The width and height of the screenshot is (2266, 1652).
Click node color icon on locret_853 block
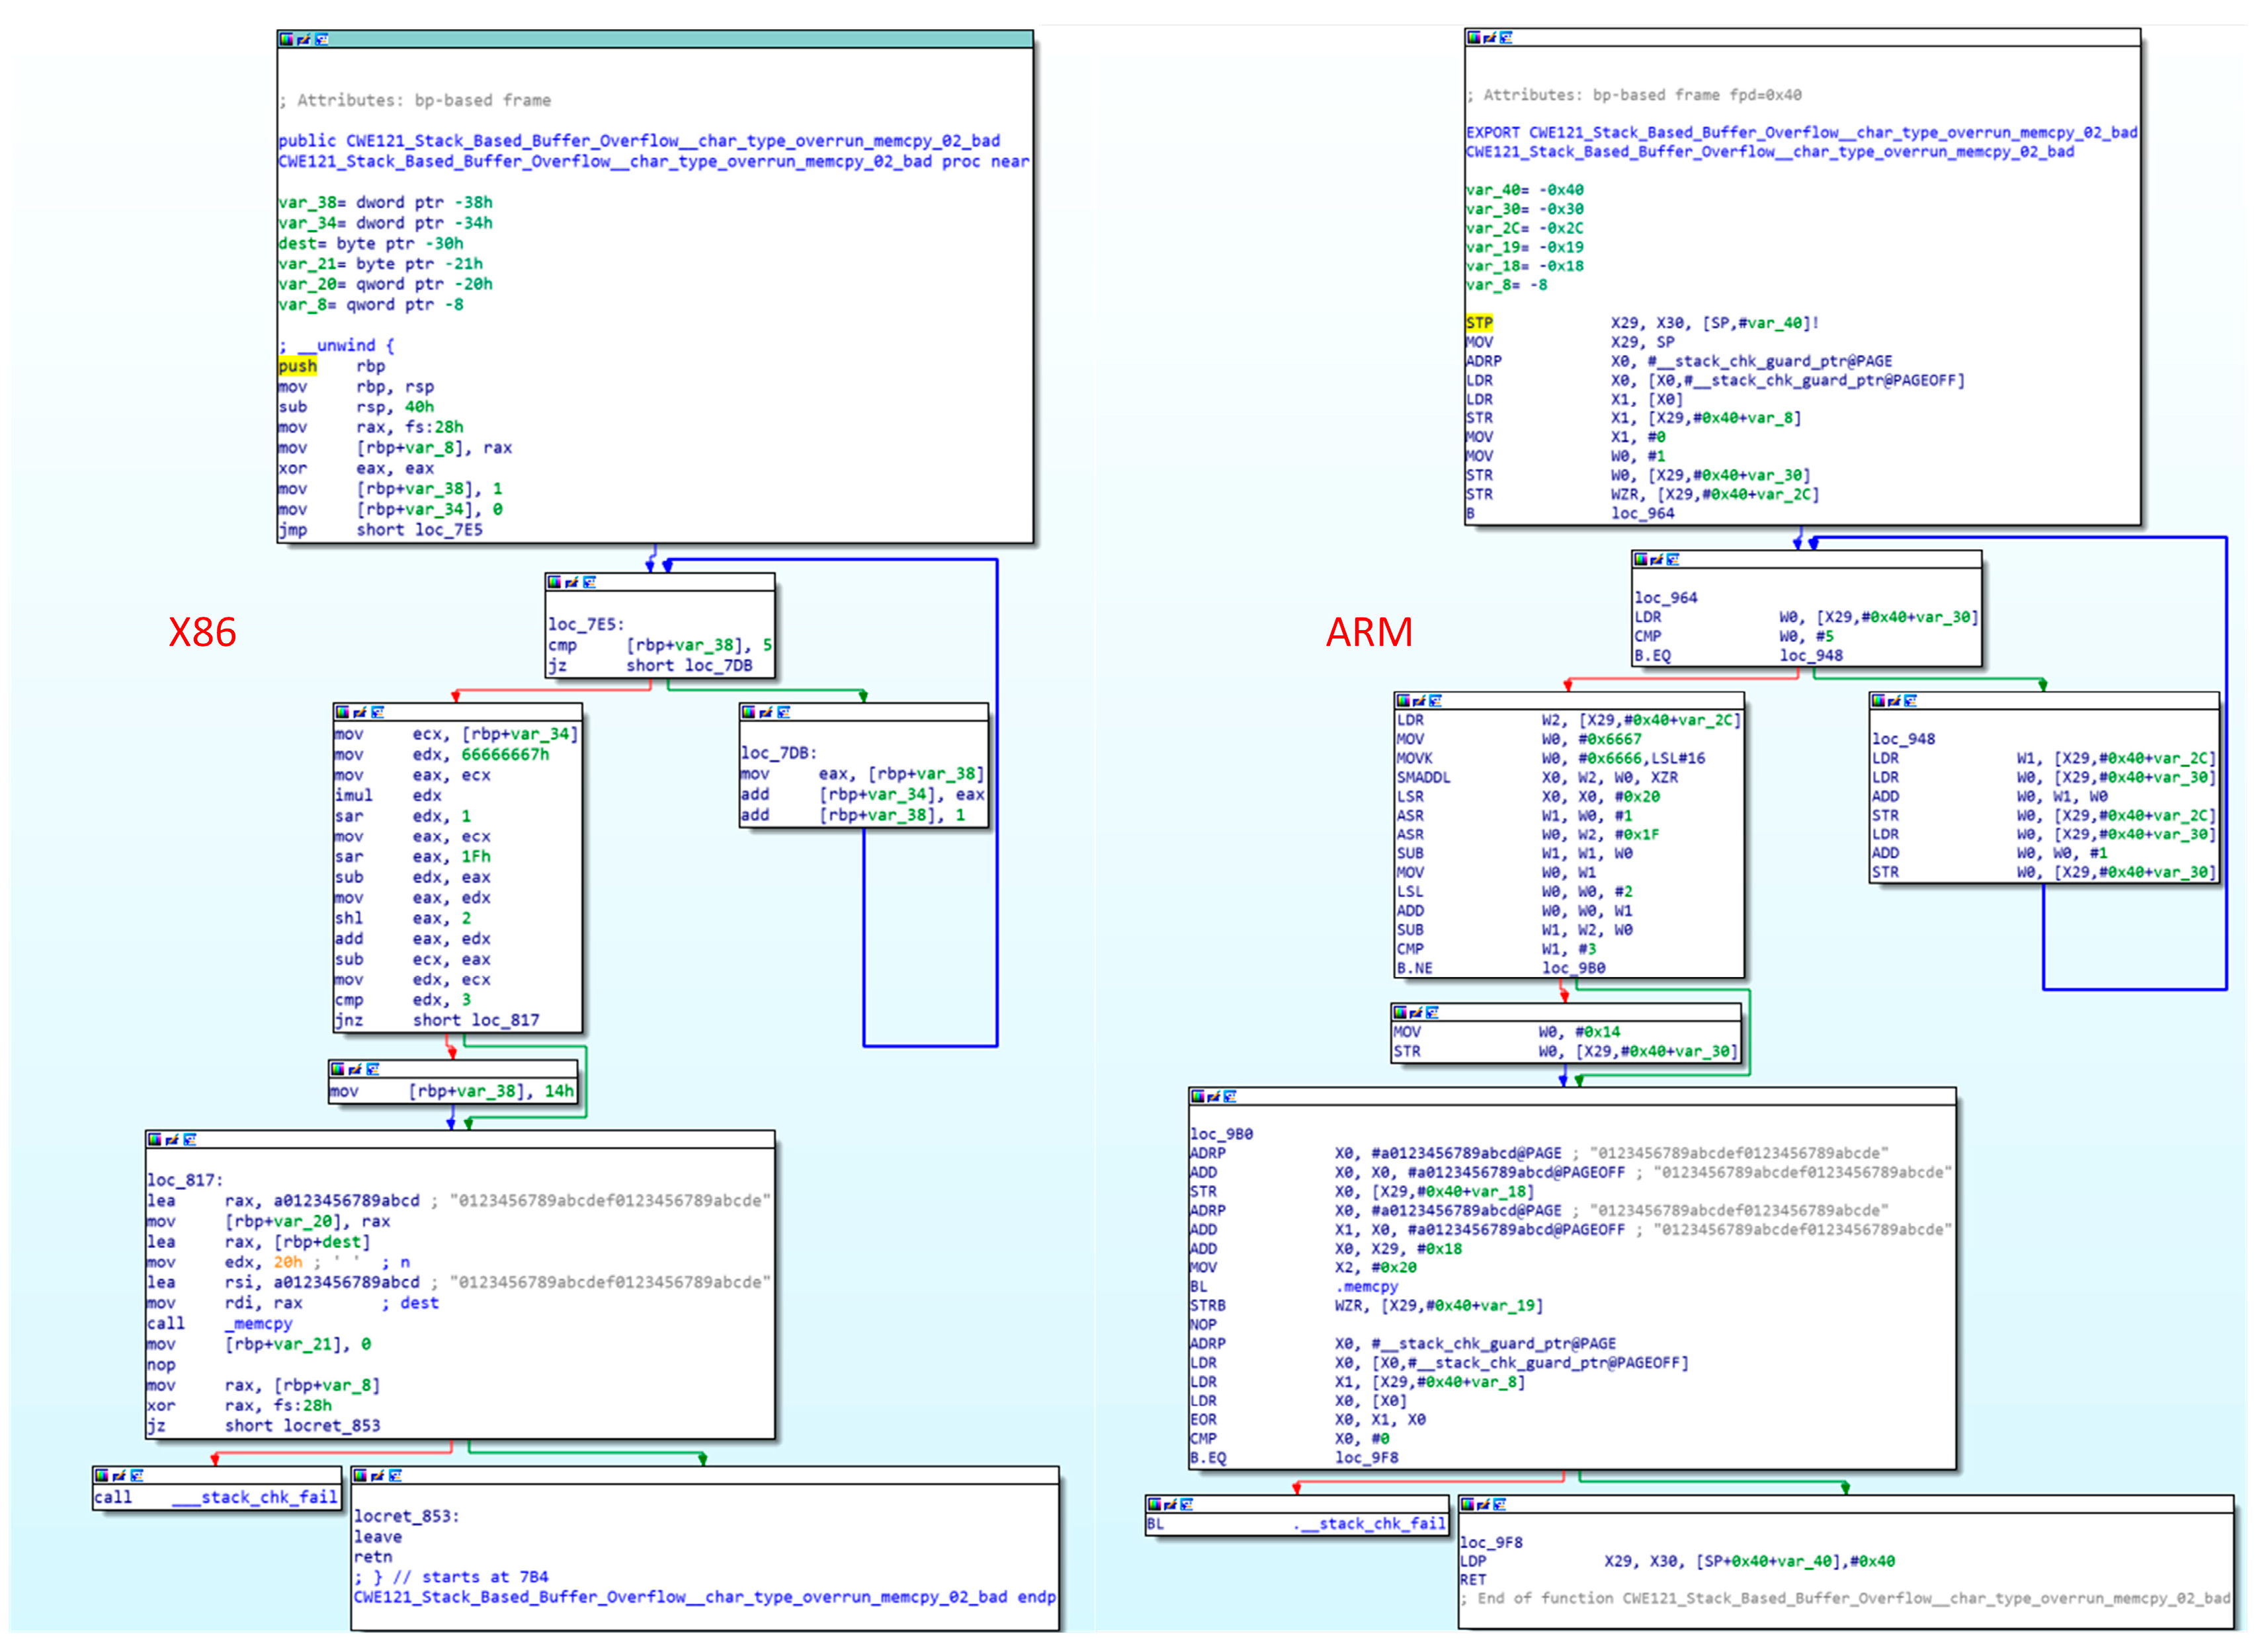click(360, 1475)
